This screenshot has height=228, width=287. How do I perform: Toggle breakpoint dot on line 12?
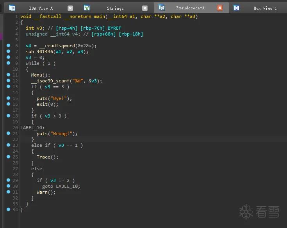pyautogui.click(x=9, y=80)
